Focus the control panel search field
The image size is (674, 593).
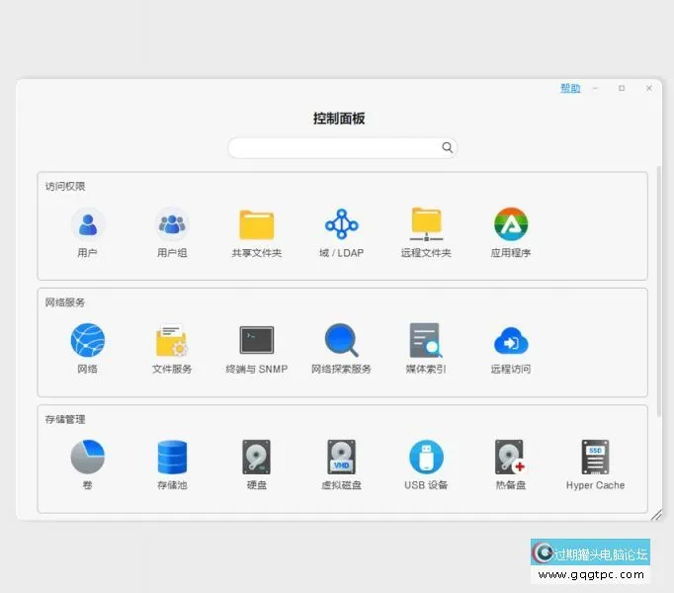[x=343, y=148]
